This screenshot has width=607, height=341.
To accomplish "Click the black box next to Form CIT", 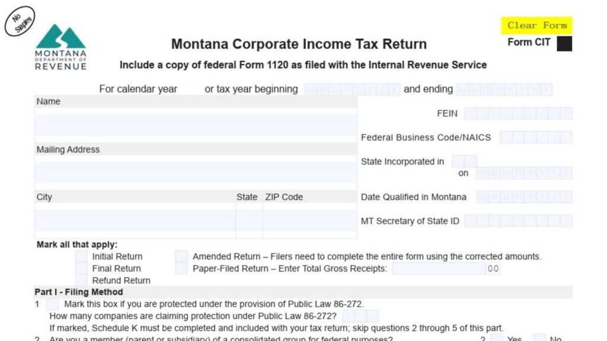I will 564,42.
